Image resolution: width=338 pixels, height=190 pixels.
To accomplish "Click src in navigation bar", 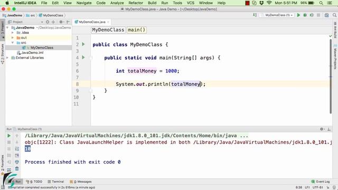I will point(31,15).
